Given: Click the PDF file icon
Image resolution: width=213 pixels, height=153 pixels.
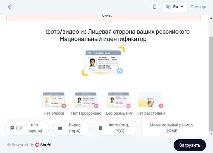Looking at the screenshot, I should tap(12, 128).
